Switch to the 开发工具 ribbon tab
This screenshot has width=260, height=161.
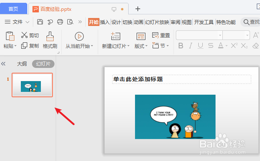tap(204, 22)
